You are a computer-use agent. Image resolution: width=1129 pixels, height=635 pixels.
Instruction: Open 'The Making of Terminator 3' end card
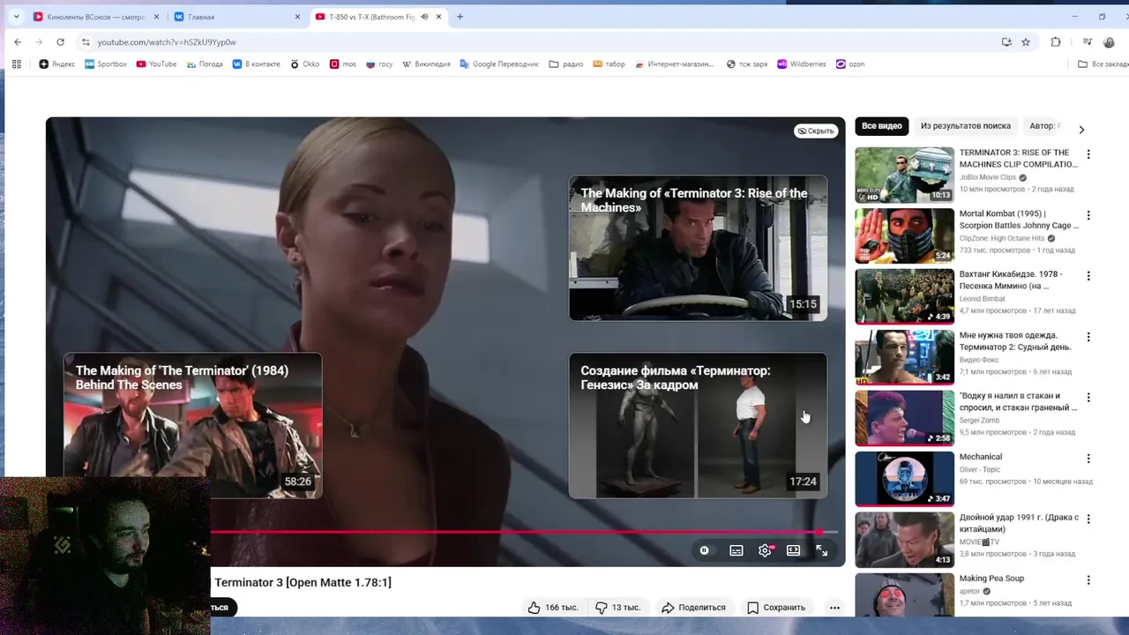(698, 248)
